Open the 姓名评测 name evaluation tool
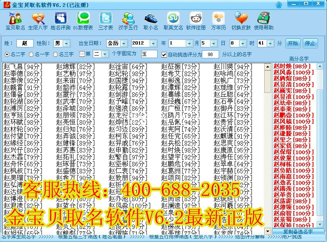The width and height of the screenshot is (327, 242). [60, 21]
